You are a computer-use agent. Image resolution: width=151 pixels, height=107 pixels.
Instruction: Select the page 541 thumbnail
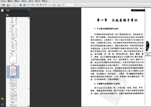pos(13,58)
